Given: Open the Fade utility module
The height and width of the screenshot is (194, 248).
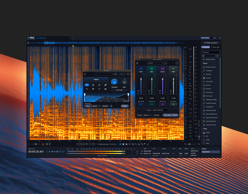Looking at the screenshot, I should [206, 140].
